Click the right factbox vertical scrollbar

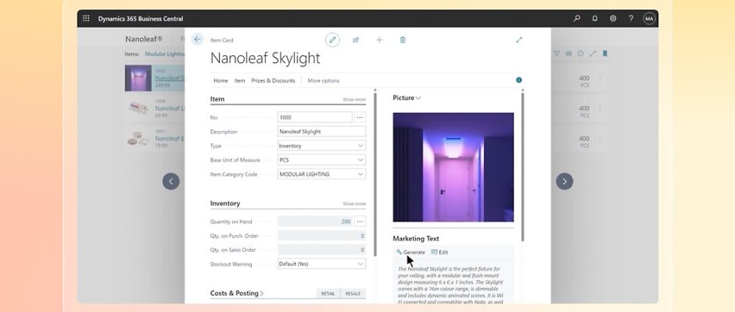[x=522, y=166]
